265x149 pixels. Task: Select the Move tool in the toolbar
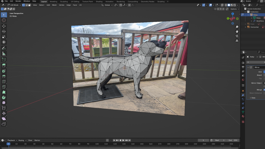click(4, 26)
